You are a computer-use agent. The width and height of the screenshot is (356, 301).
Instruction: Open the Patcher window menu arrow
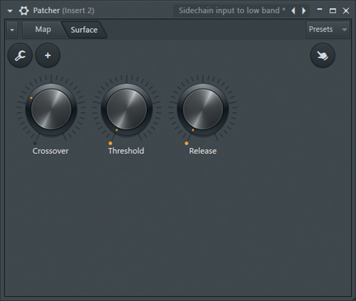point(10,11)
